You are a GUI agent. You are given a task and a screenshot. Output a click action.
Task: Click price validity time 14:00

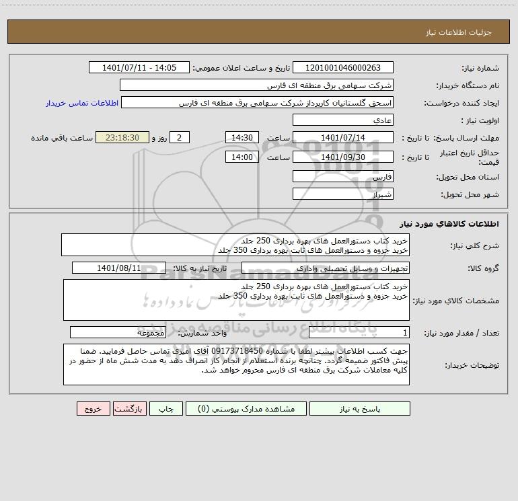point(242,157)
